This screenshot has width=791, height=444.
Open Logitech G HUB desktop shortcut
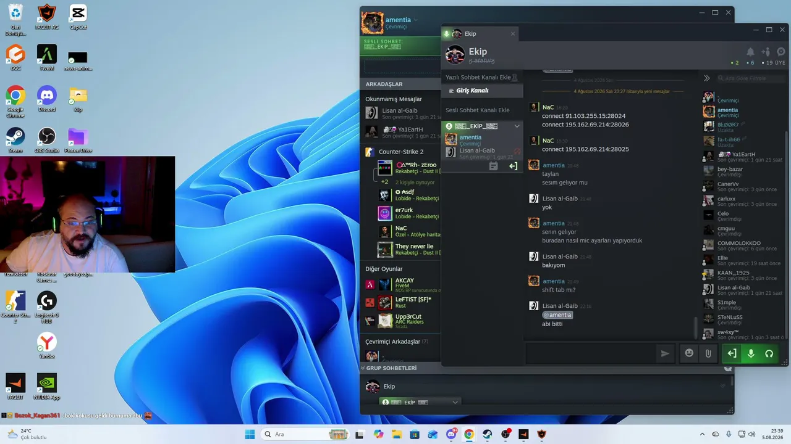47,307
